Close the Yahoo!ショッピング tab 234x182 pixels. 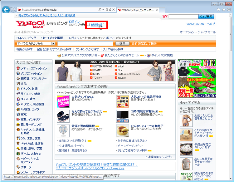pyautogui.click(x=157, y=10)
